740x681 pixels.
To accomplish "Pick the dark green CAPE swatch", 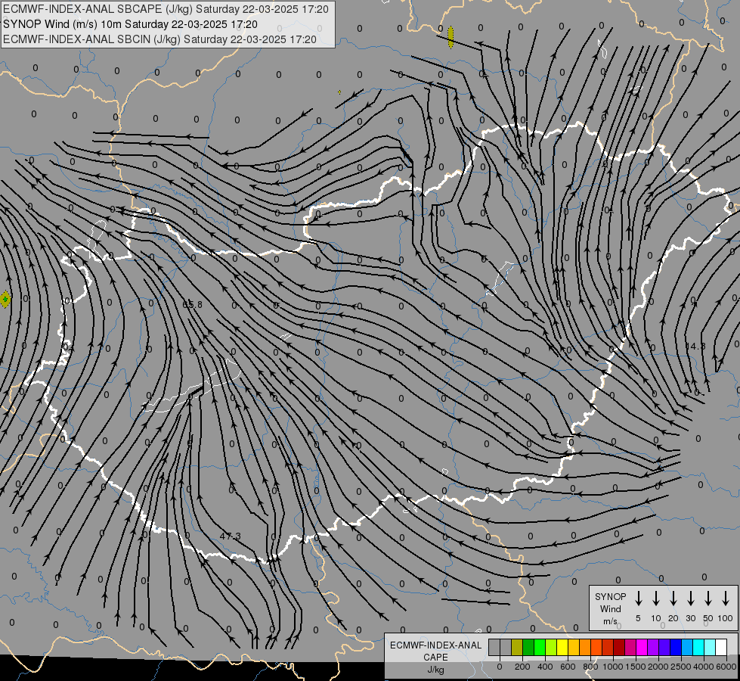I will (x=528, y=647).
